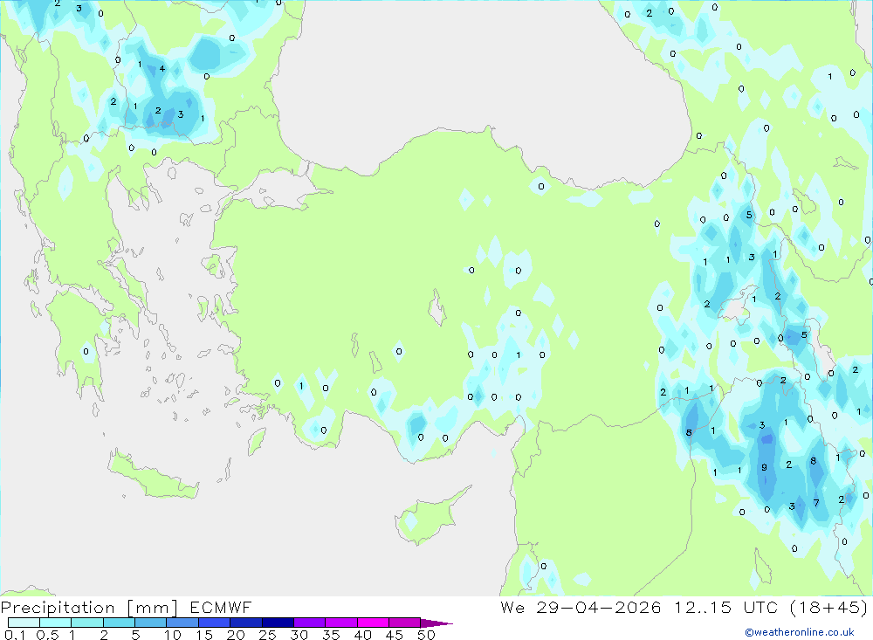Click the 'Precipitation [mm]' title text
873x640 pixels.
click(89, 608)
